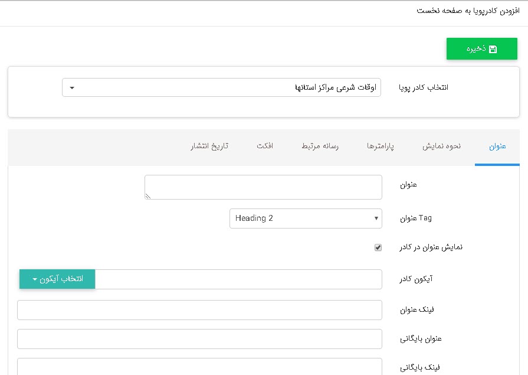This screenshot has width=528, height=375.
Task: Toggle the نمایش عنوان در کادر checkbox
Action: pyautogui.click(x=378, y=247)
